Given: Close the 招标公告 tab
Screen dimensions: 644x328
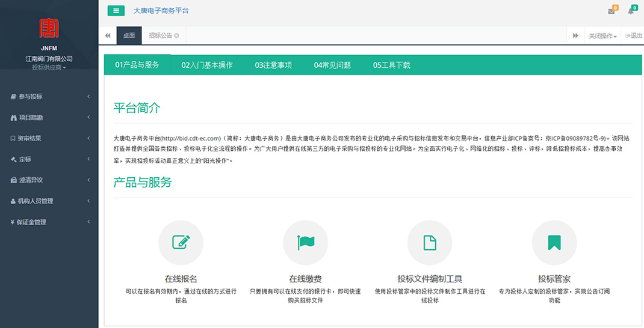Looking at the screenshot, I should (x=176, y=35).
